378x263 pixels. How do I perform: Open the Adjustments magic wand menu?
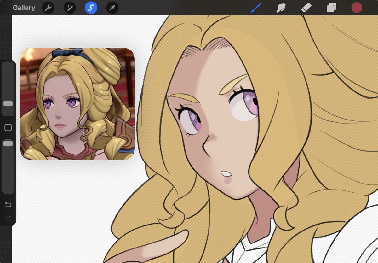70,8
